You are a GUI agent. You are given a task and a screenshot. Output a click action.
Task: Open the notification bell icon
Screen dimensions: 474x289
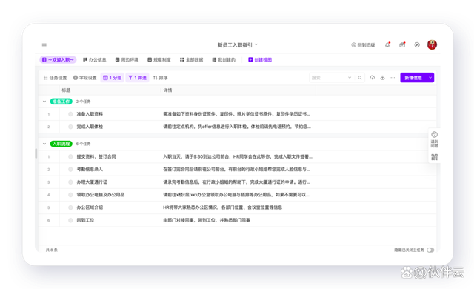pyautogui.click(x=387, y=44)
